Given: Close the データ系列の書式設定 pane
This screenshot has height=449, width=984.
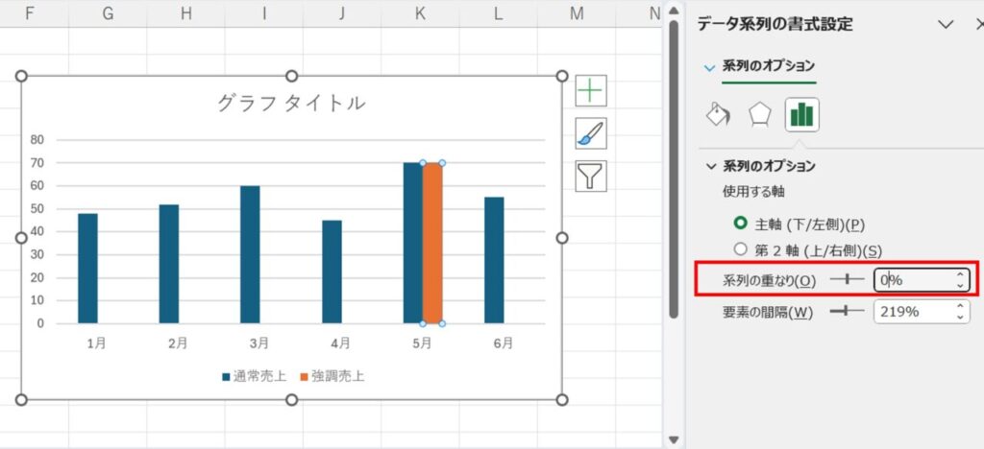Looking at the screenshot, I should click(x=979, y=24).
